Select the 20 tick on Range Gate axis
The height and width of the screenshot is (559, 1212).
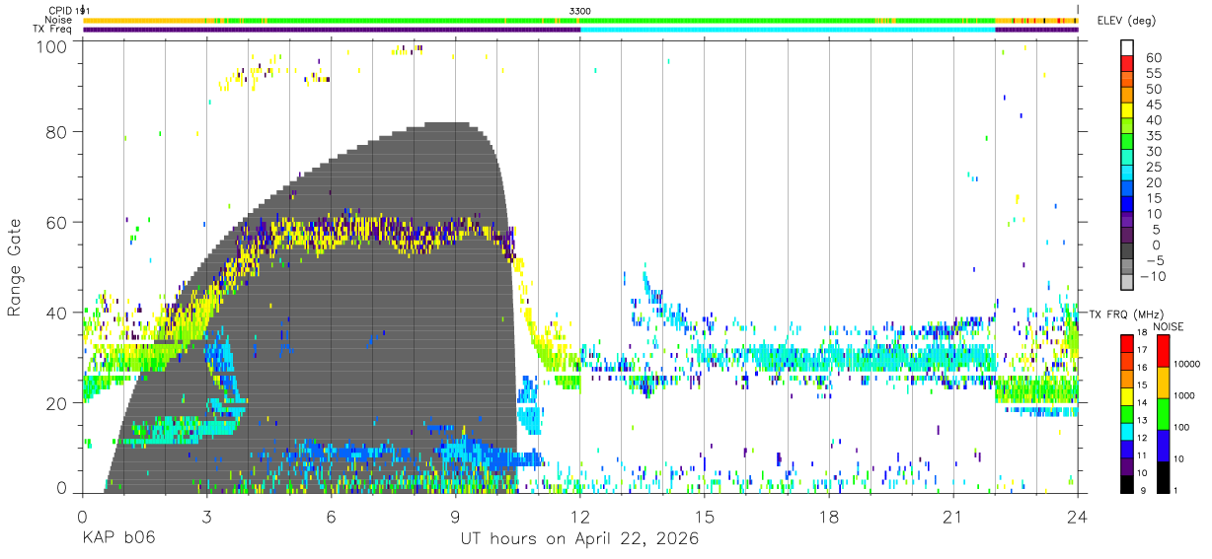click(x=58, y=403)
